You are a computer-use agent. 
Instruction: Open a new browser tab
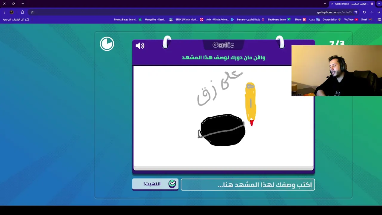325,4
